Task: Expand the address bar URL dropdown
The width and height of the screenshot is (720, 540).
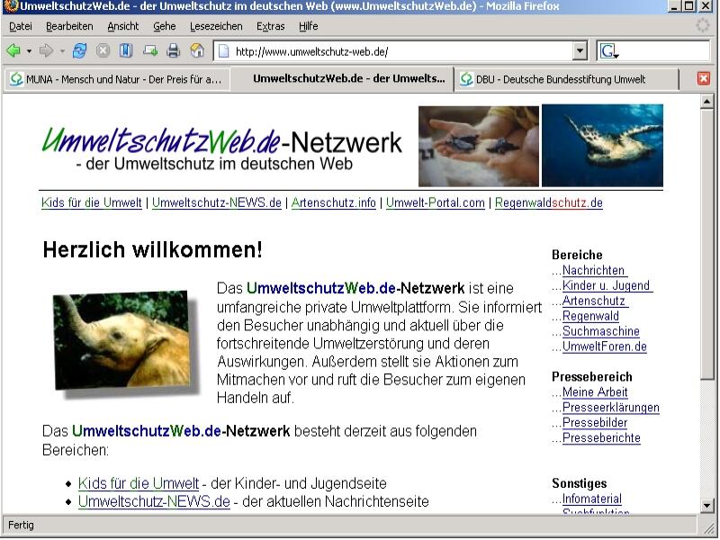Action: click(580, 51)
